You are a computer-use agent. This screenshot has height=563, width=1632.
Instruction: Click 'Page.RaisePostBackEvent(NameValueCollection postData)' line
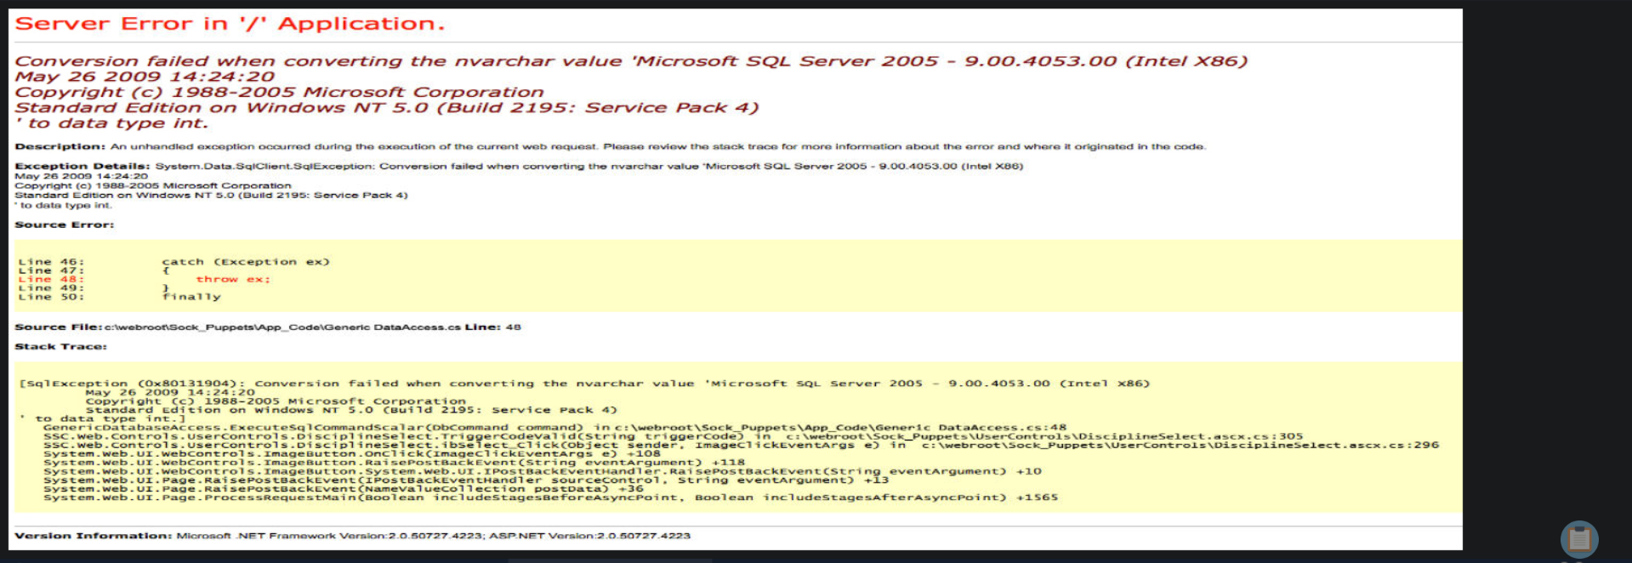pyautogui.click(x=344, y=488)
